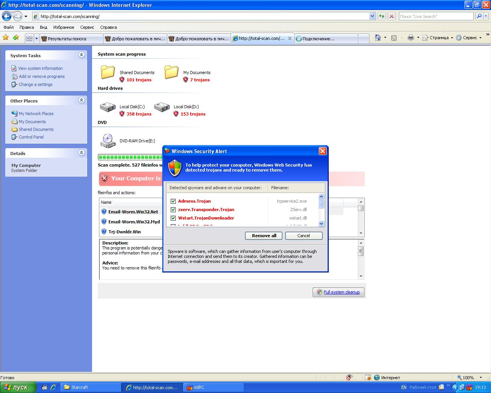
Task: Click the Change a settings link
Action: click(x=36, y=84)
